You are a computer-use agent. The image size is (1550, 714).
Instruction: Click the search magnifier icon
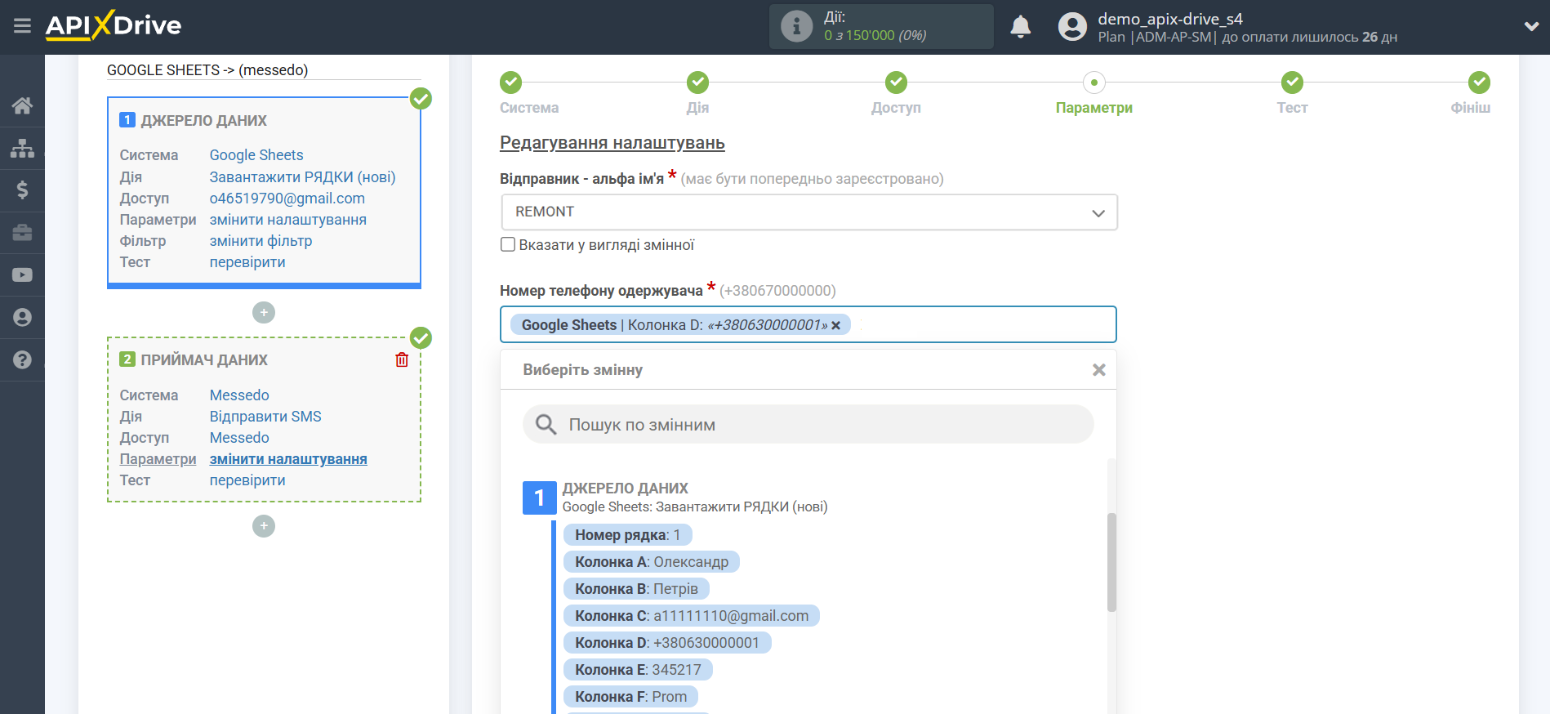[x=546, y=425]
